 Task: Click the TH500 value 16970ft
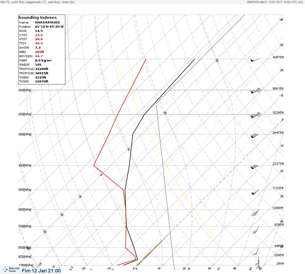click(42, 81)
